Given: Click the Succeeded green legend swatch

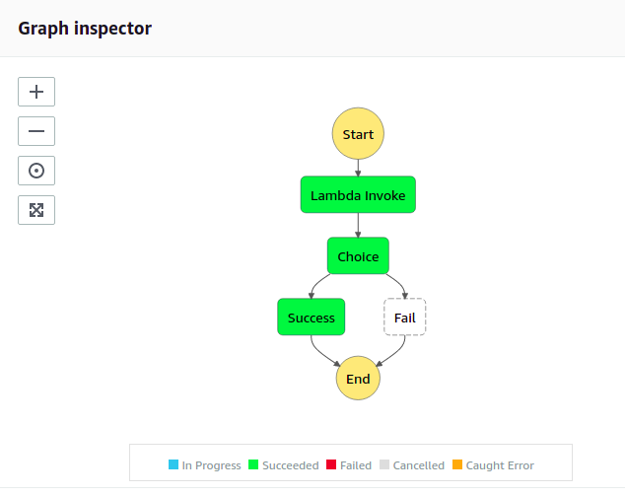Looking at the screenshot, I should (x=253, y=464).
